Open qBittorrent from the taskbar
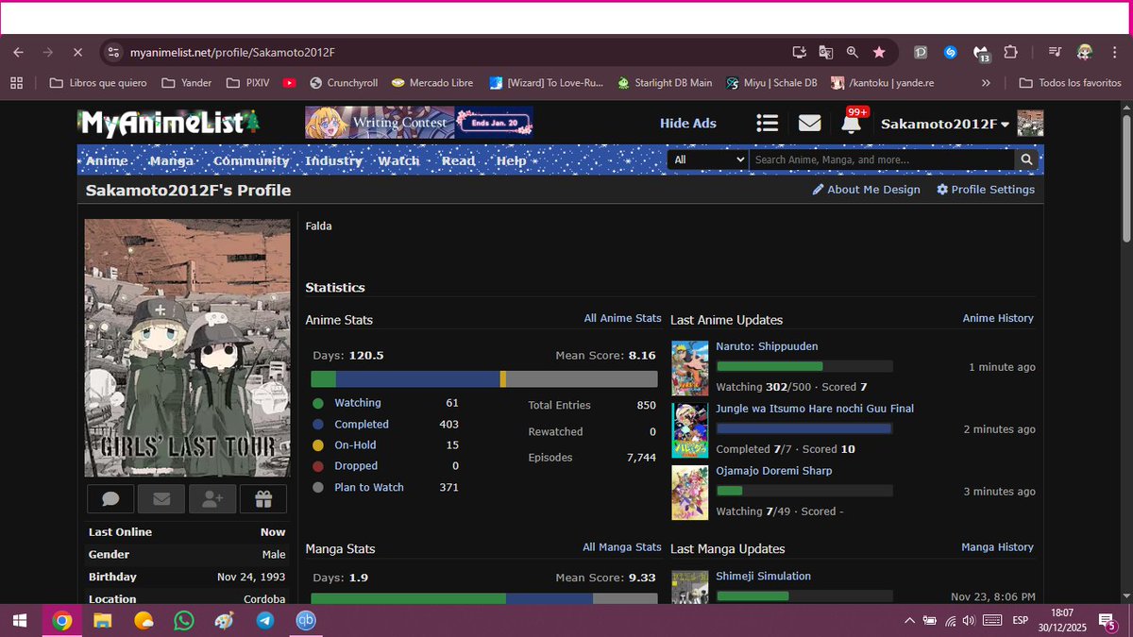The image size is (1133, 637). point(306,620)
